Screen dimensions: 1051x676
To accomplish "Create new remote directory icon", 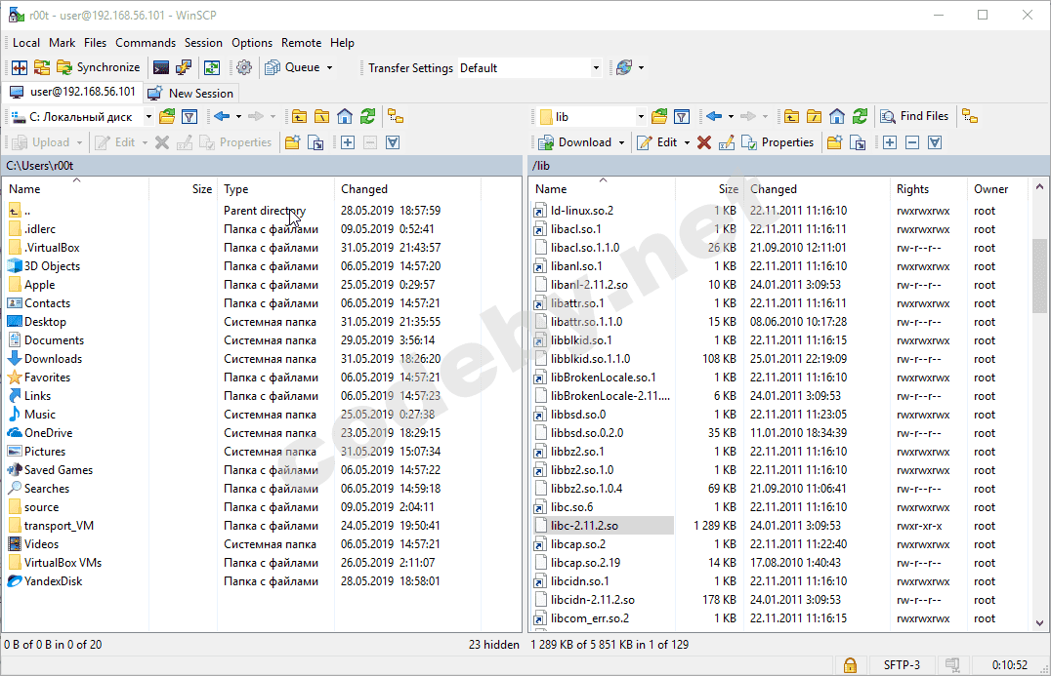I will 836,142.
